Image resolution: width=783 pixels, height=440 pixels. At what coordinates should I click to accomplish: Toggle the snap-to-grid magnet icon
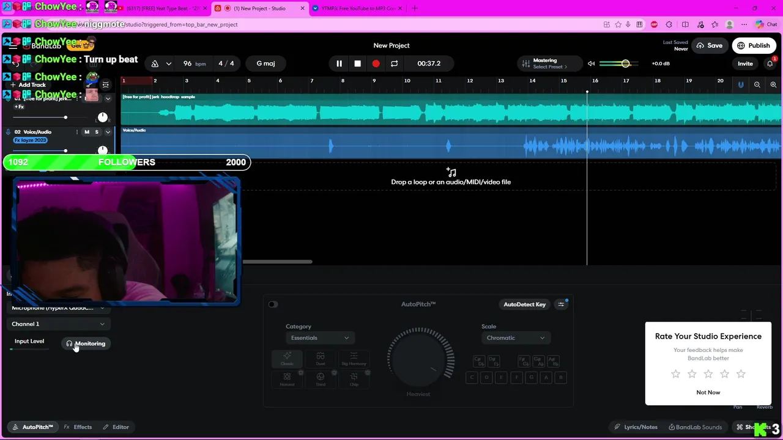pyautogui.click(x=741, y=85)
